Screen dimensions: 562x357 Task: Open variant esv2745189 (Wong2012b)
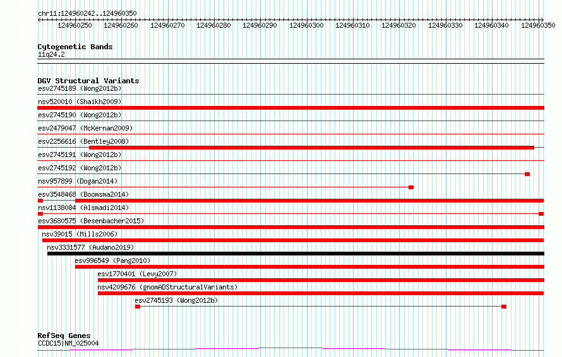pyautogui.click(x=80, y=88)
